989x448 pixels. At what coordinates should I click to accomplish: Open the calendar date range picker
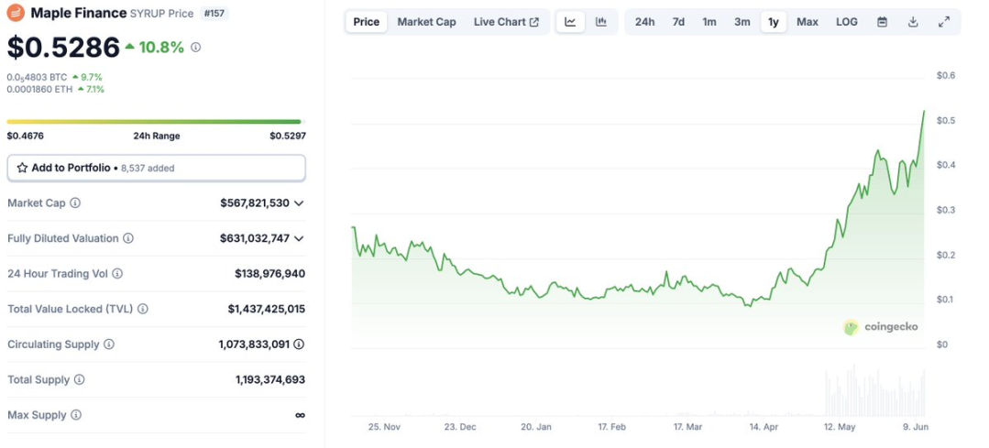[x=882, y=22]
